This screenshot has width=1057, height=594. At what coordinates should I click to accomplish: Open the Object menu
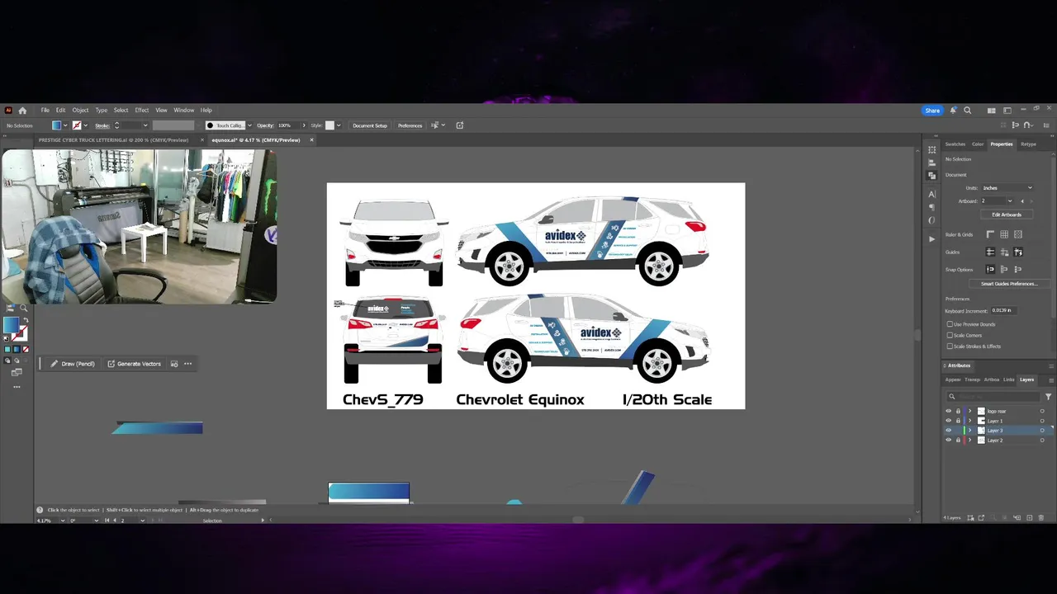coord(80,110)
